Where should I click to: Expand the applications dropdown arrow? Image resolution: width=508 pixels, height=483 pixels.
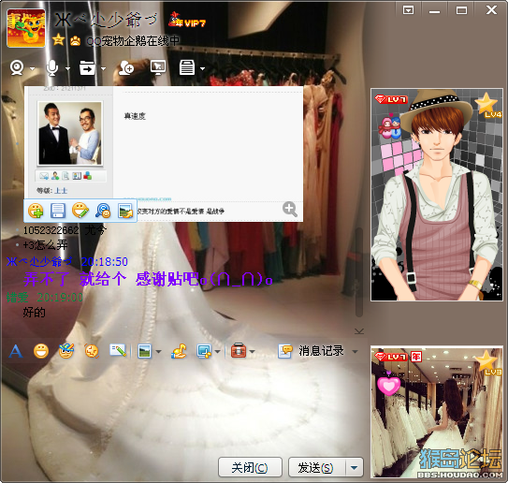202,68
